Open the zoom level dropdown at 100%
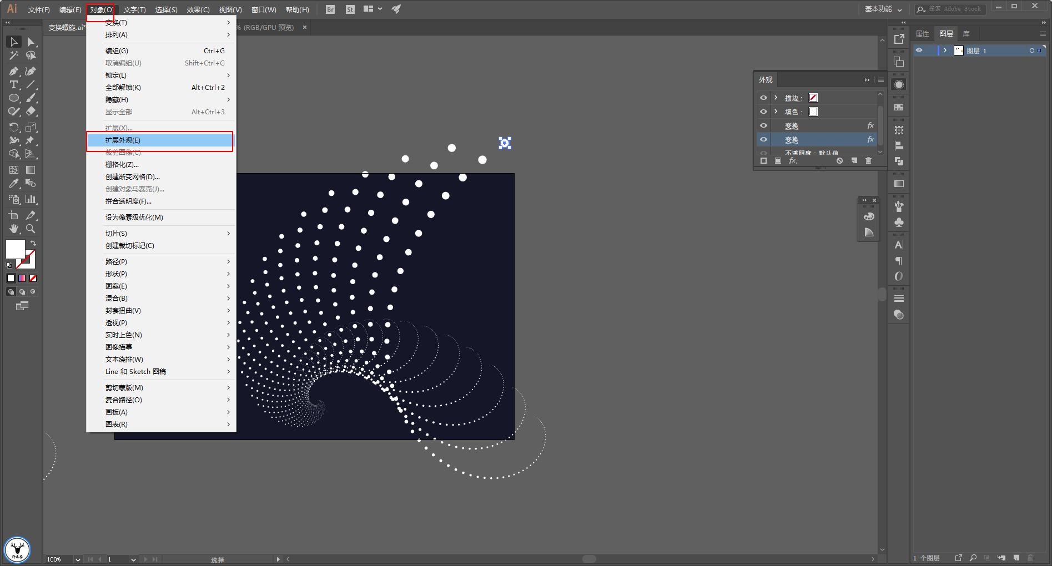The height and width of the screenshot is (566, 1052). coord(78,559)
